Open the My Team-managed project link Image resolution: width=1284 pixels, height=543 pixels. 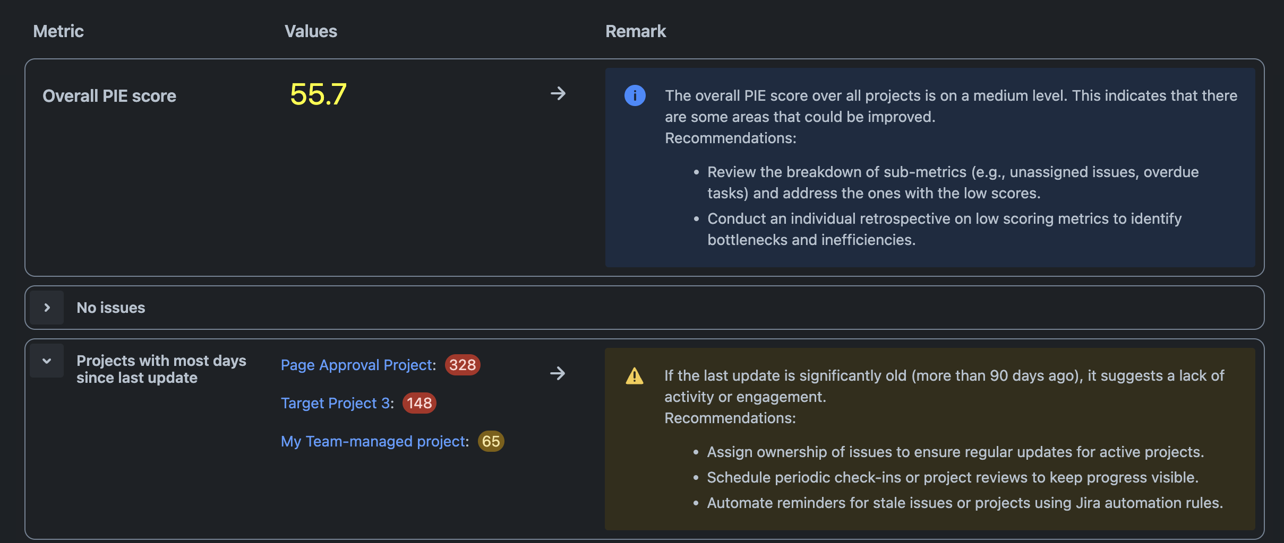click(373, 441)
